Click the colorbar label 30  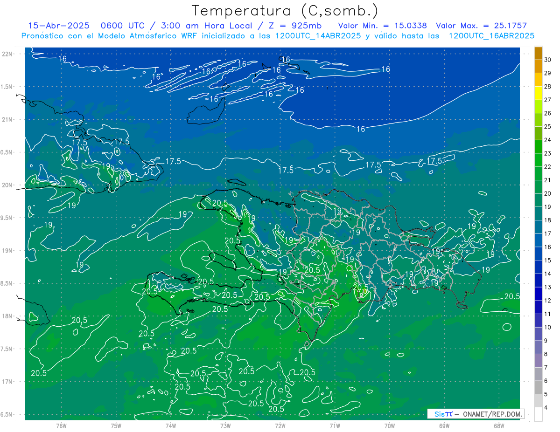click(548, 60)
